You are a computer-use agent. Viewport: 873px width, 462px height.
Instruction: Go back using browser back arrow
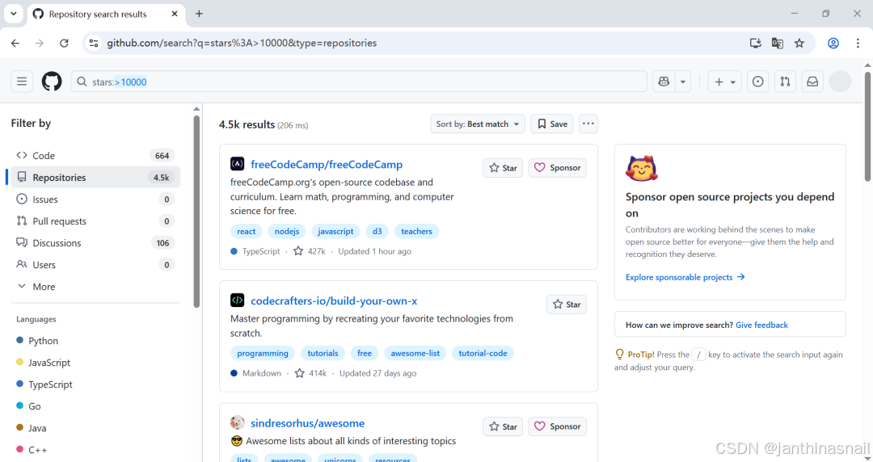(15, 43)
